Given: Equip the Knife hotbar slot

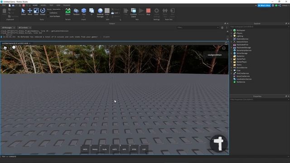Looking at the screenshot, I should [x=105, y=149].
